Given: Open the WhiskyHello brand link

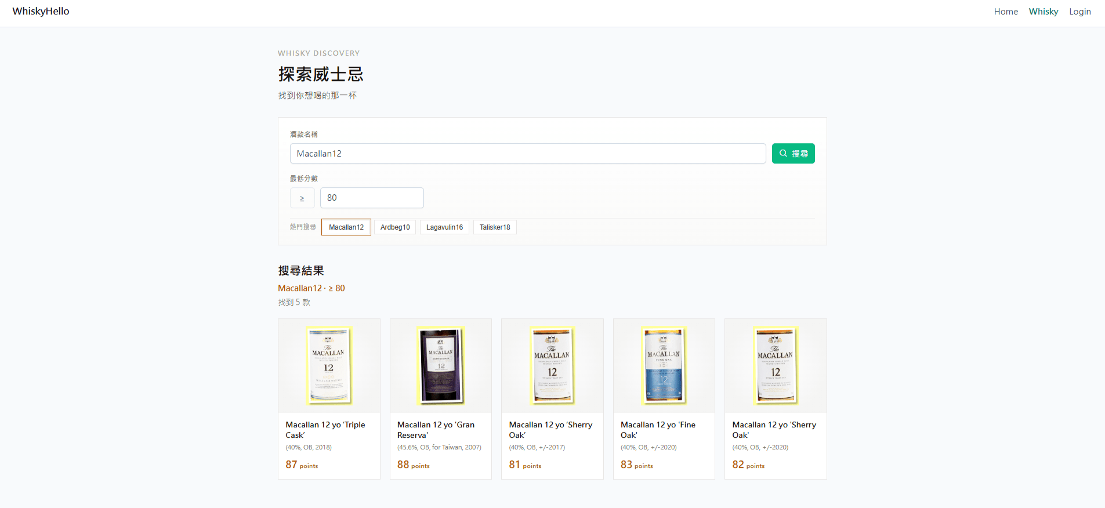Looking at the screenshot, I should tap(41, 11).
